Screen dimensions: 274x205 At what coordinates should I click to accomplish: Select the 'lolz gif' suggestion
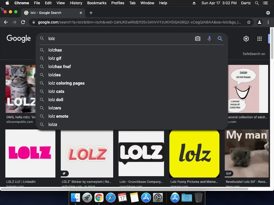click(x=132, y=58)
